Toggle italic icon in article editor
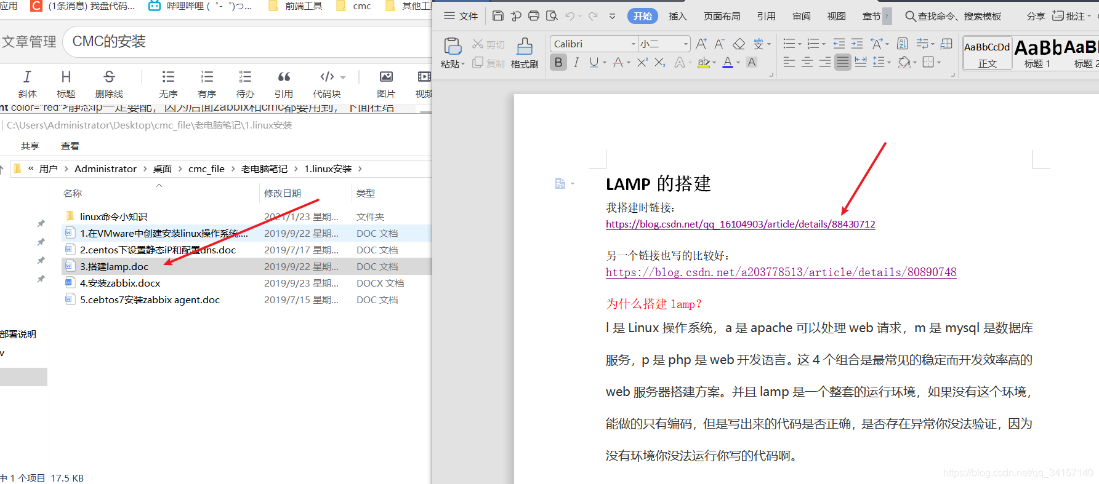The width and height of the screenshot is (1099, 484). click(27, 77)
